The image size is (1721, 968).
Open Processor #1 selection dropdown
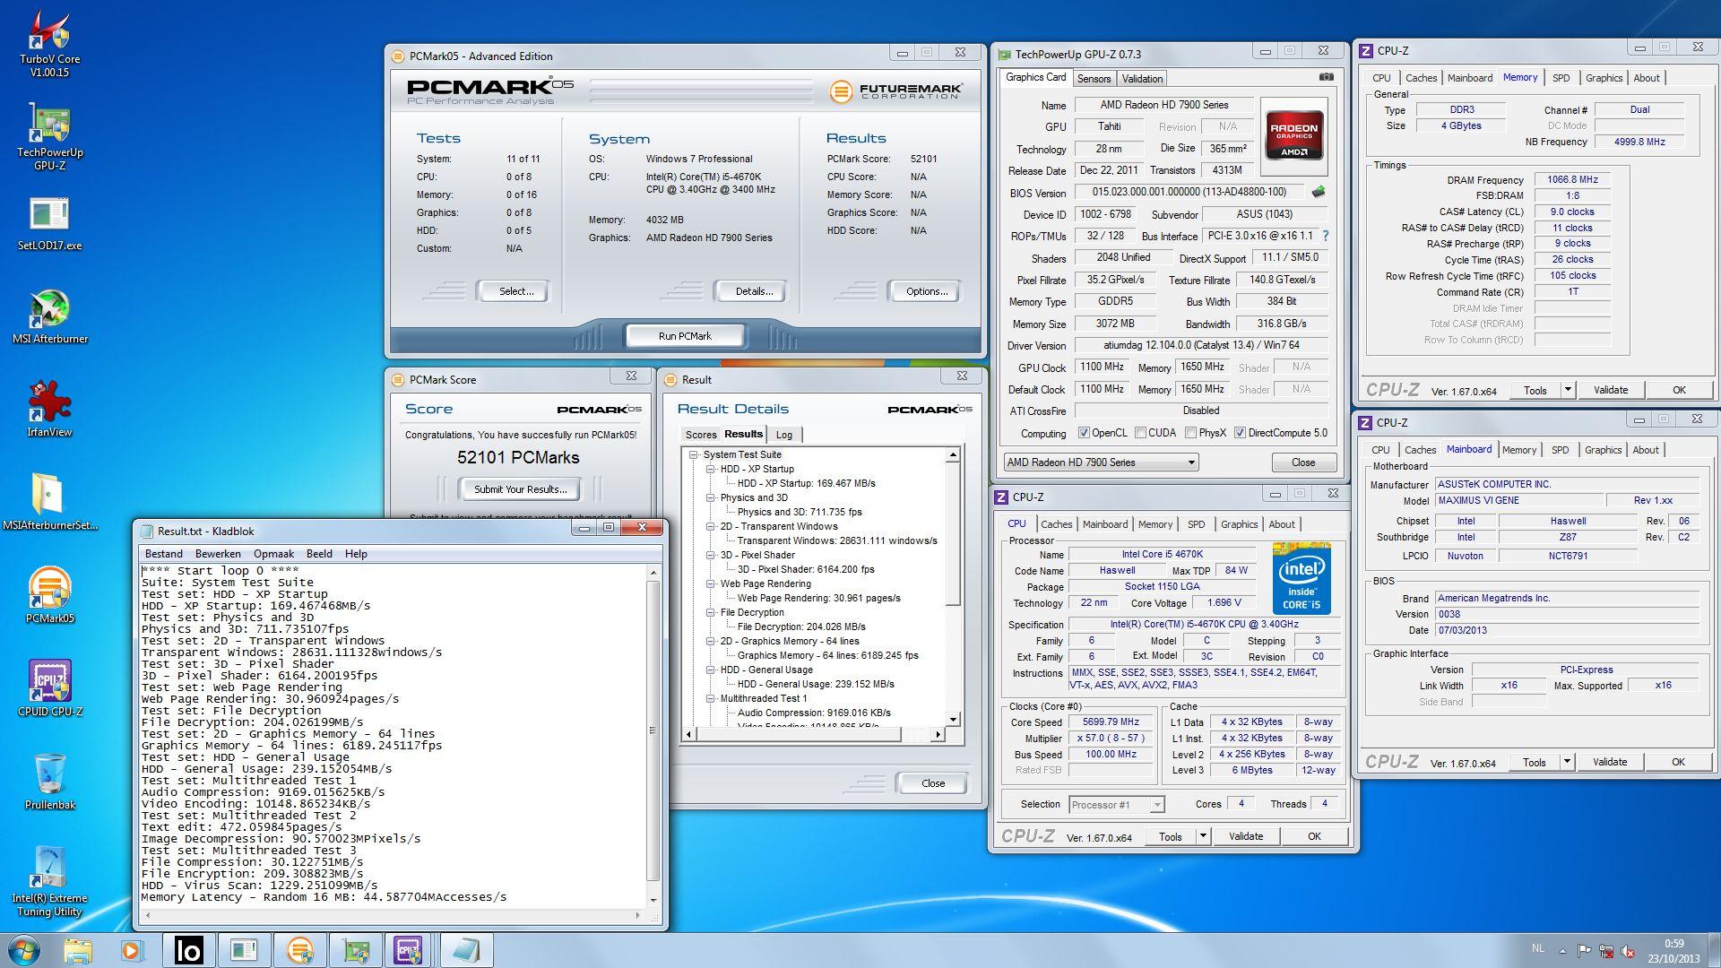pyautogui.click(x=1116, y=805)
